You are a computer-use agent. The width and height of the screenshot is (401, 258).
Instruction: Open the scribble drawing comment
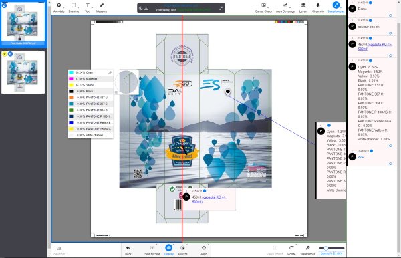(x=372, y=157)
